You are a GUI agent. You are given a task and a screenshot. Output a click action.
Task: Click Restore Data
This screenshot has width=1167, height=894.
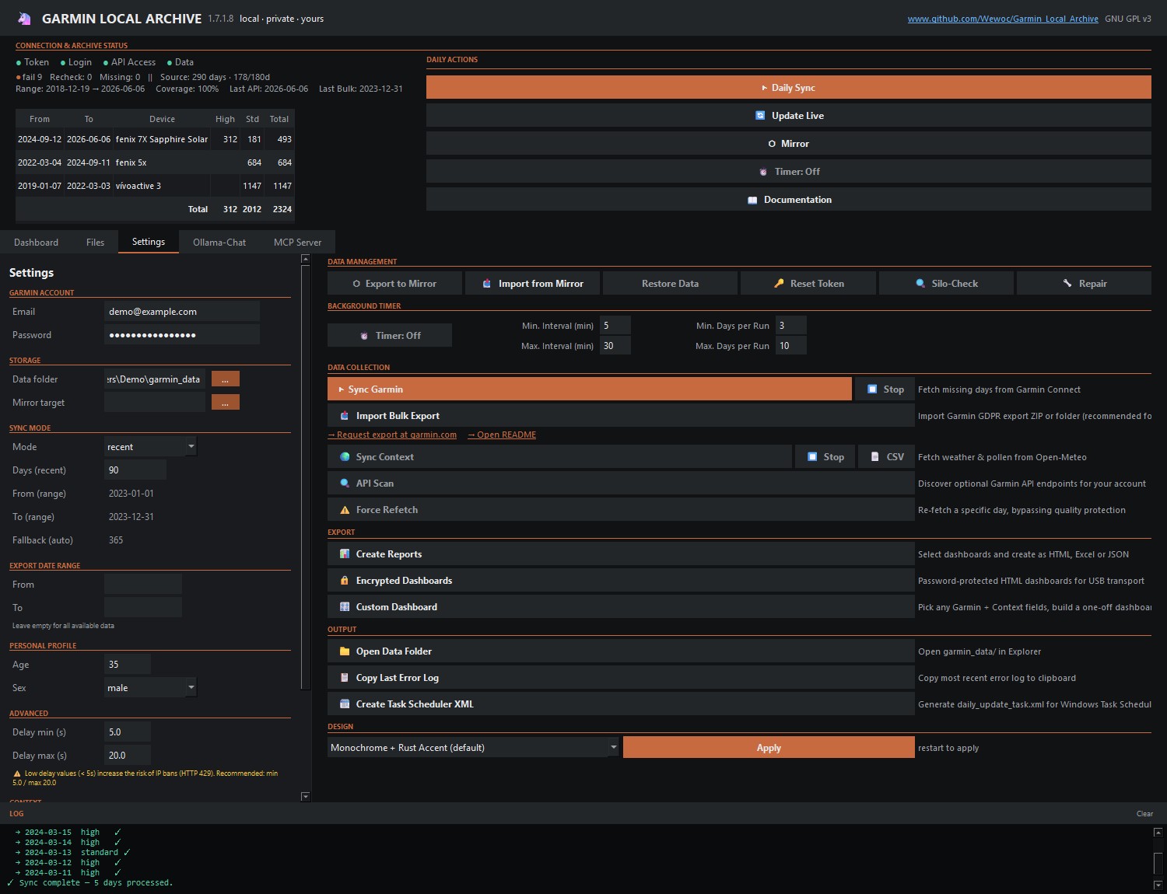click(x=670, y=283)
